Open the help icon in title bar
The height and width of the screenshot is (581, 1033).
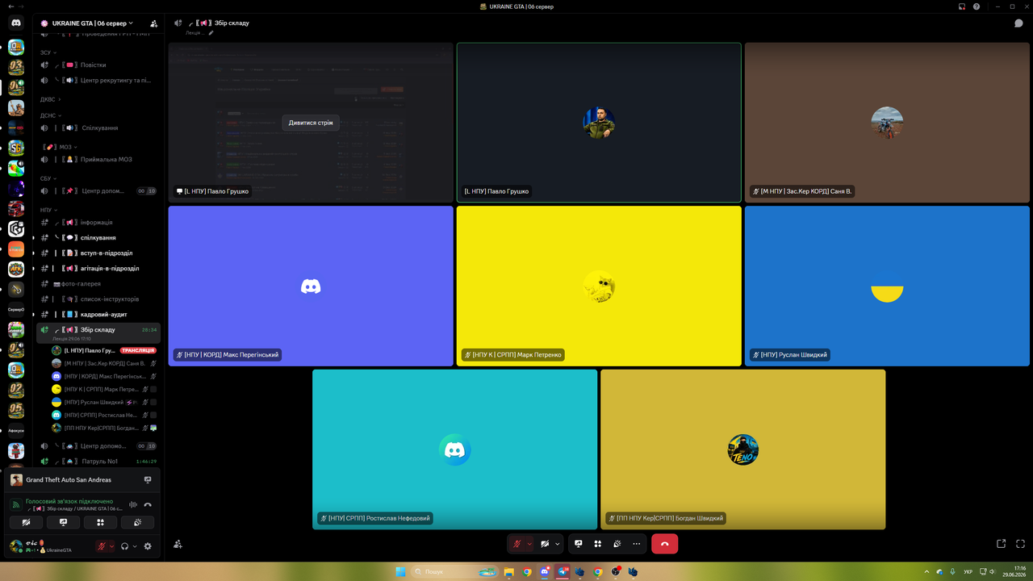(977, 6)
